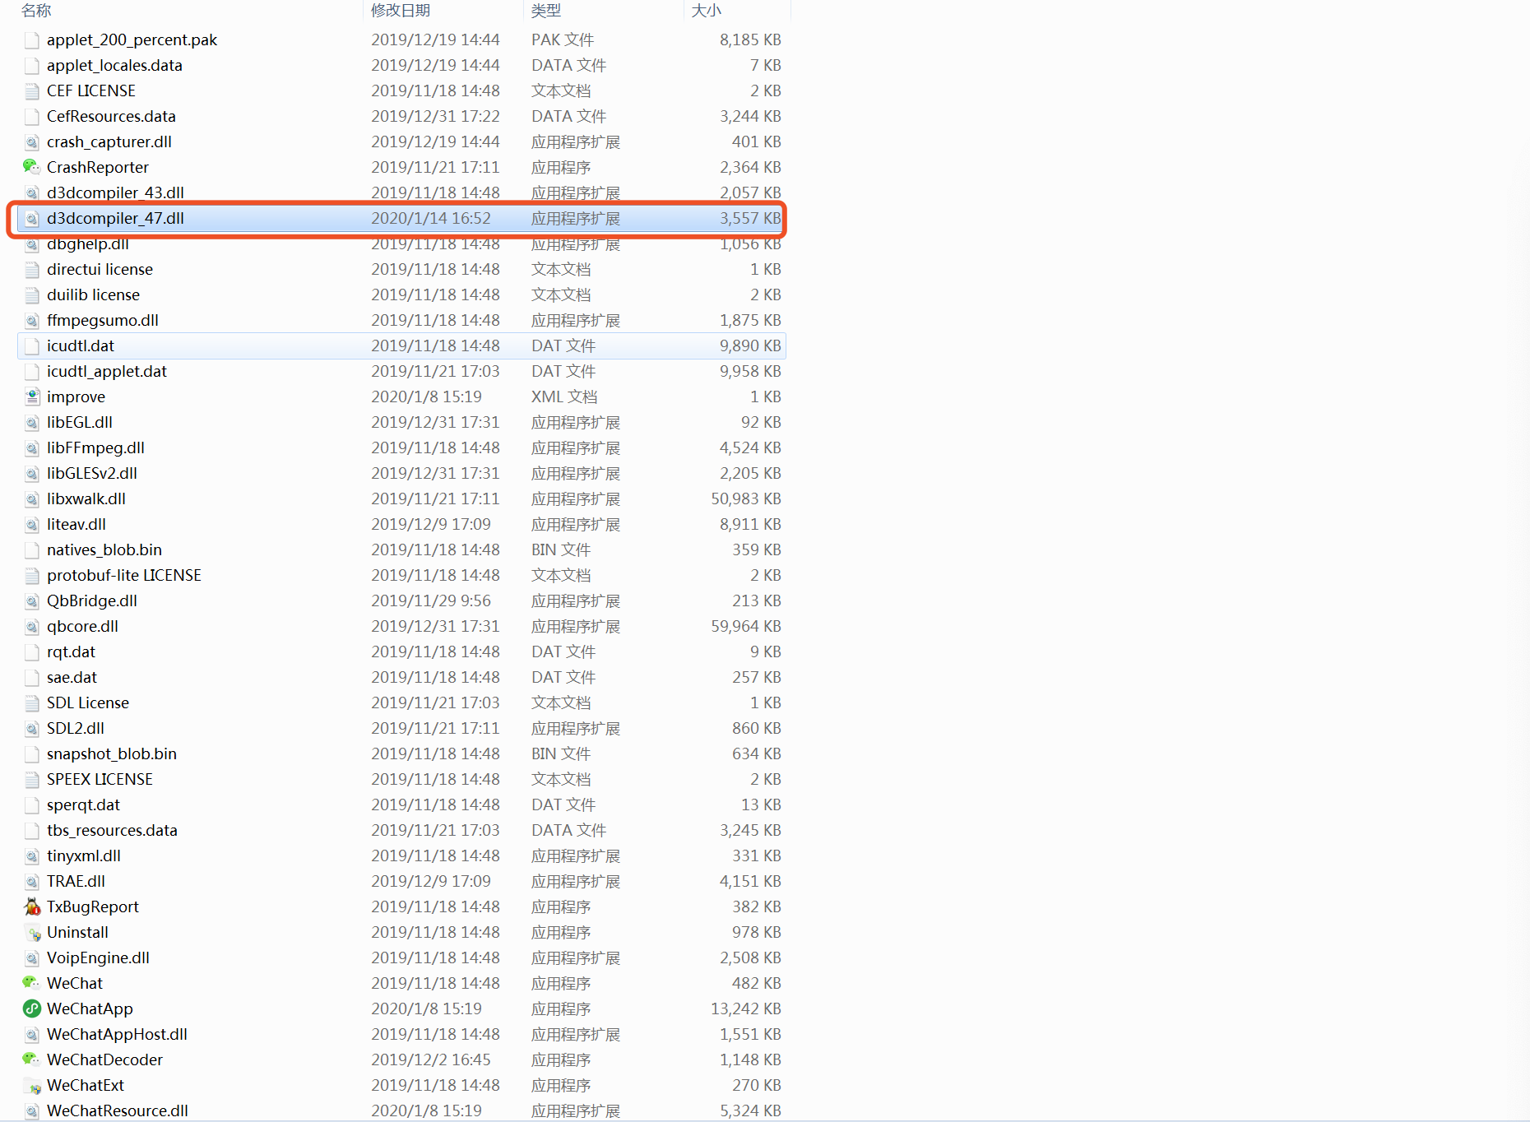Click the Uninstall program icon

pos(31,932)
